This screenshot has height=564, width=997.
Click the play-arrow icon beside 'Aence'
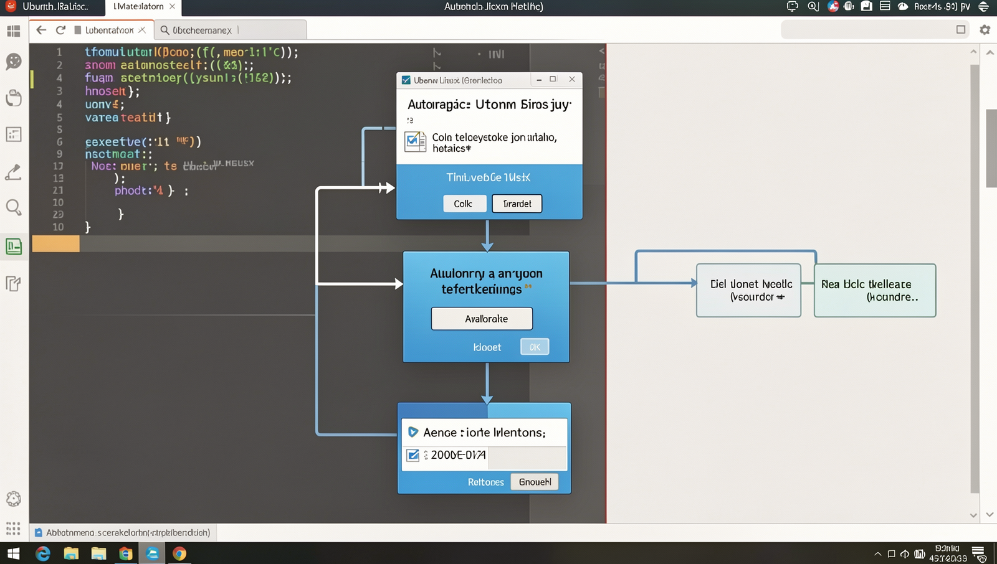click(413, 432)
